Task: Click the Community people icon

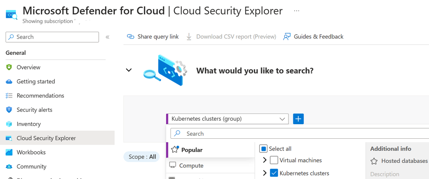Action: click(9, 167)
